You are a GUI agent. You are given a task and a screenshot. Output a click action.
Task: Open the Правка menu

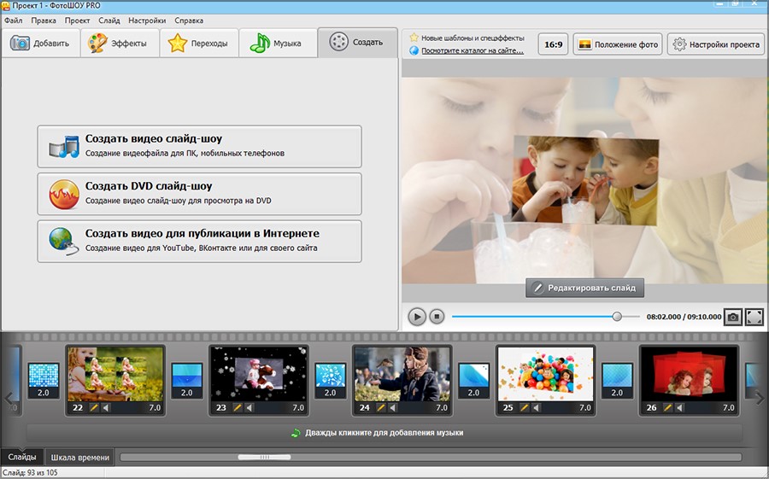click(x=44, y=20)
